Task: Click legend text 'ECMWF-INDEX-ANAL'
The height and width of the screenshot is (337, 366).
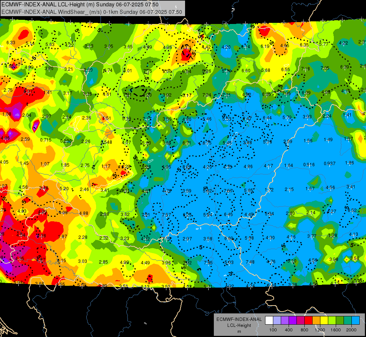Action: (x=239, y=319)
